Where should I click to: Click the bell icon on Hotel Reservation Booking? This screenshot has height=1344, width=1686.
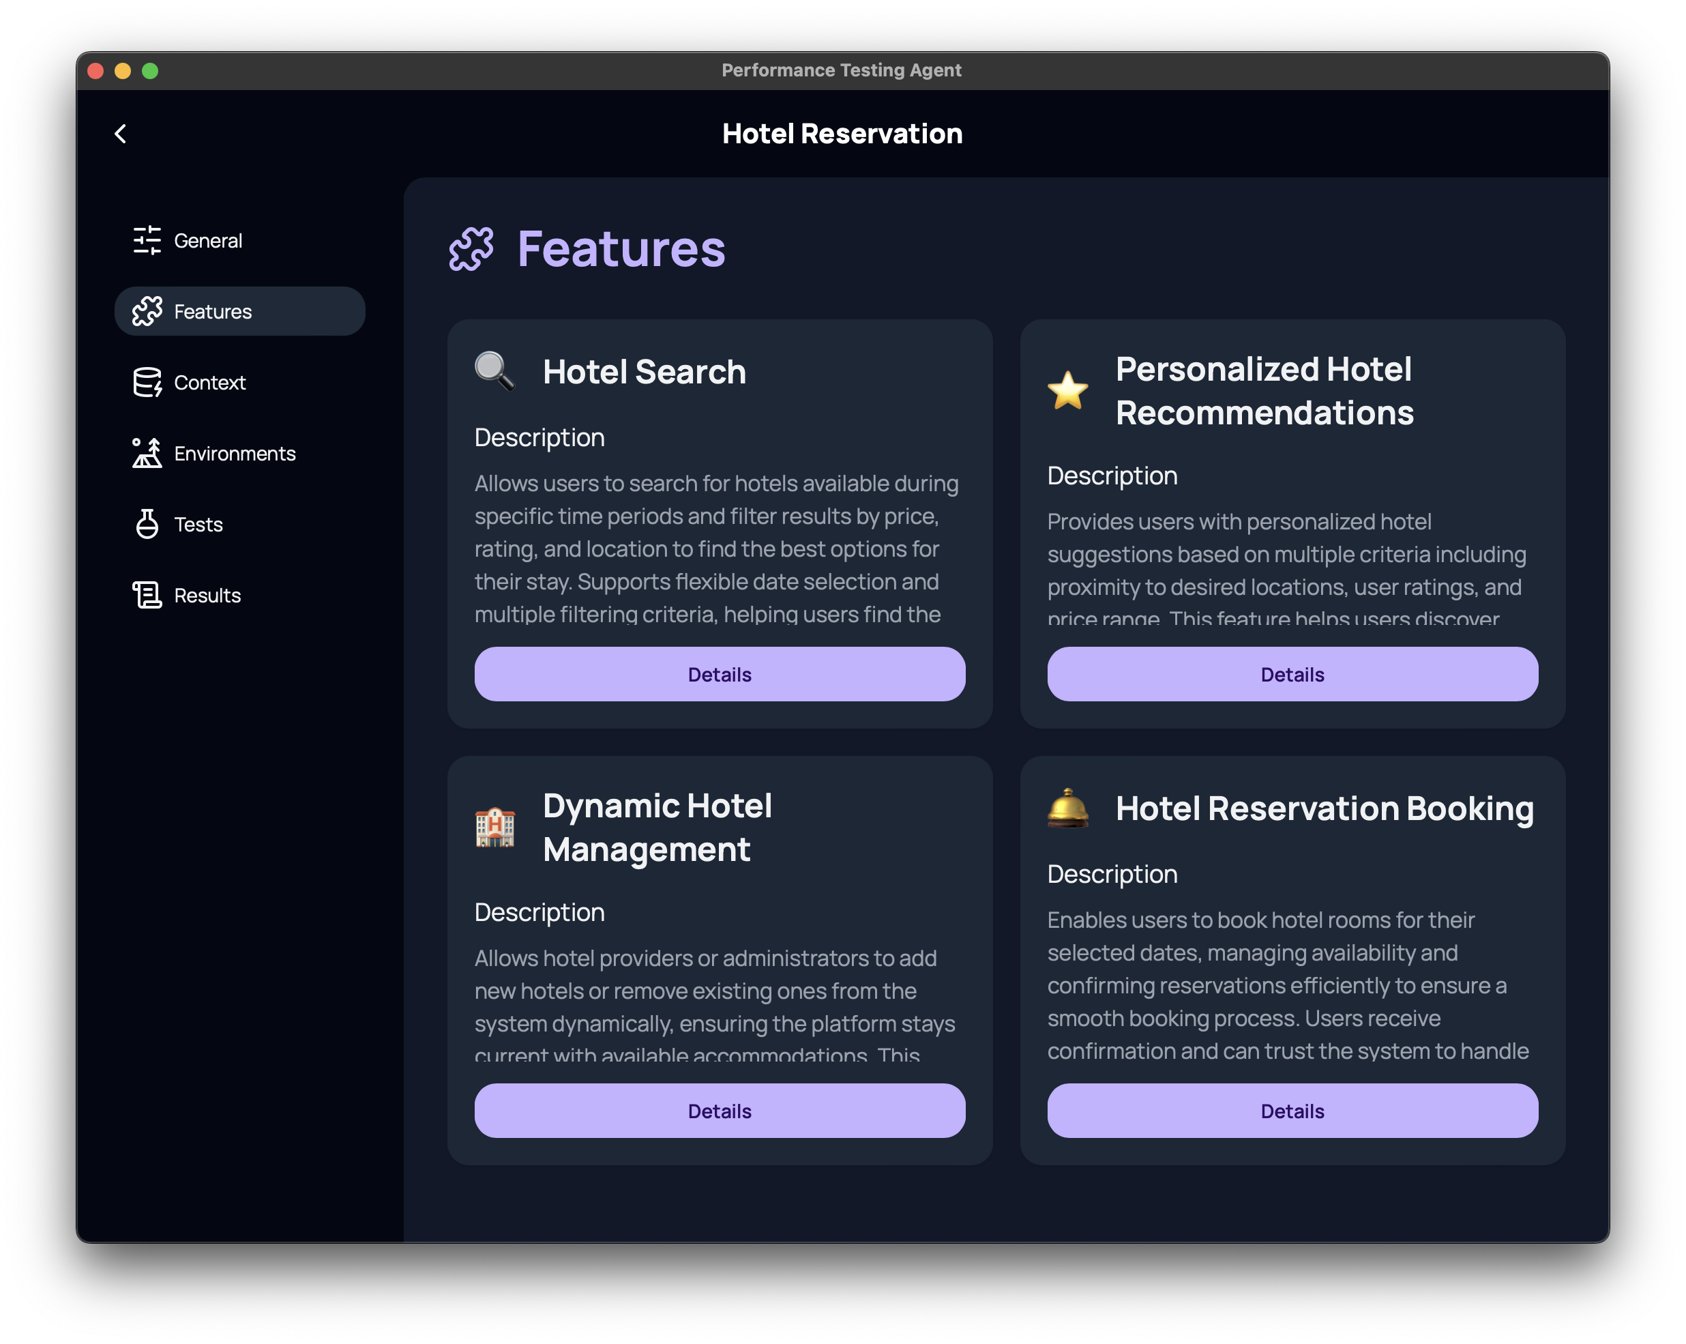1068,809
